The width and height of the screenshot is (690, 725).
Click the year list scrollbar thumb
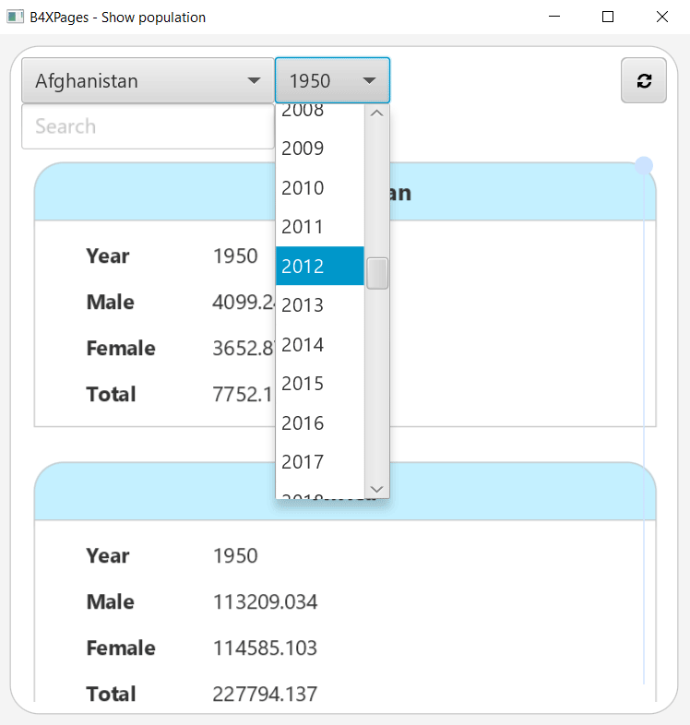[x=377, y=274]
